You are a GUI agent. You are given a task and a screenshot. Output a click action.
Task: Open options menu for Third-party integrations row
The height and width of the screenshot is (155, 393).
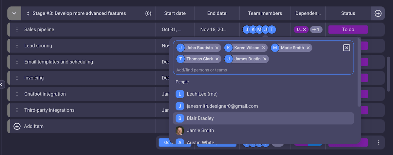point(17,110)
